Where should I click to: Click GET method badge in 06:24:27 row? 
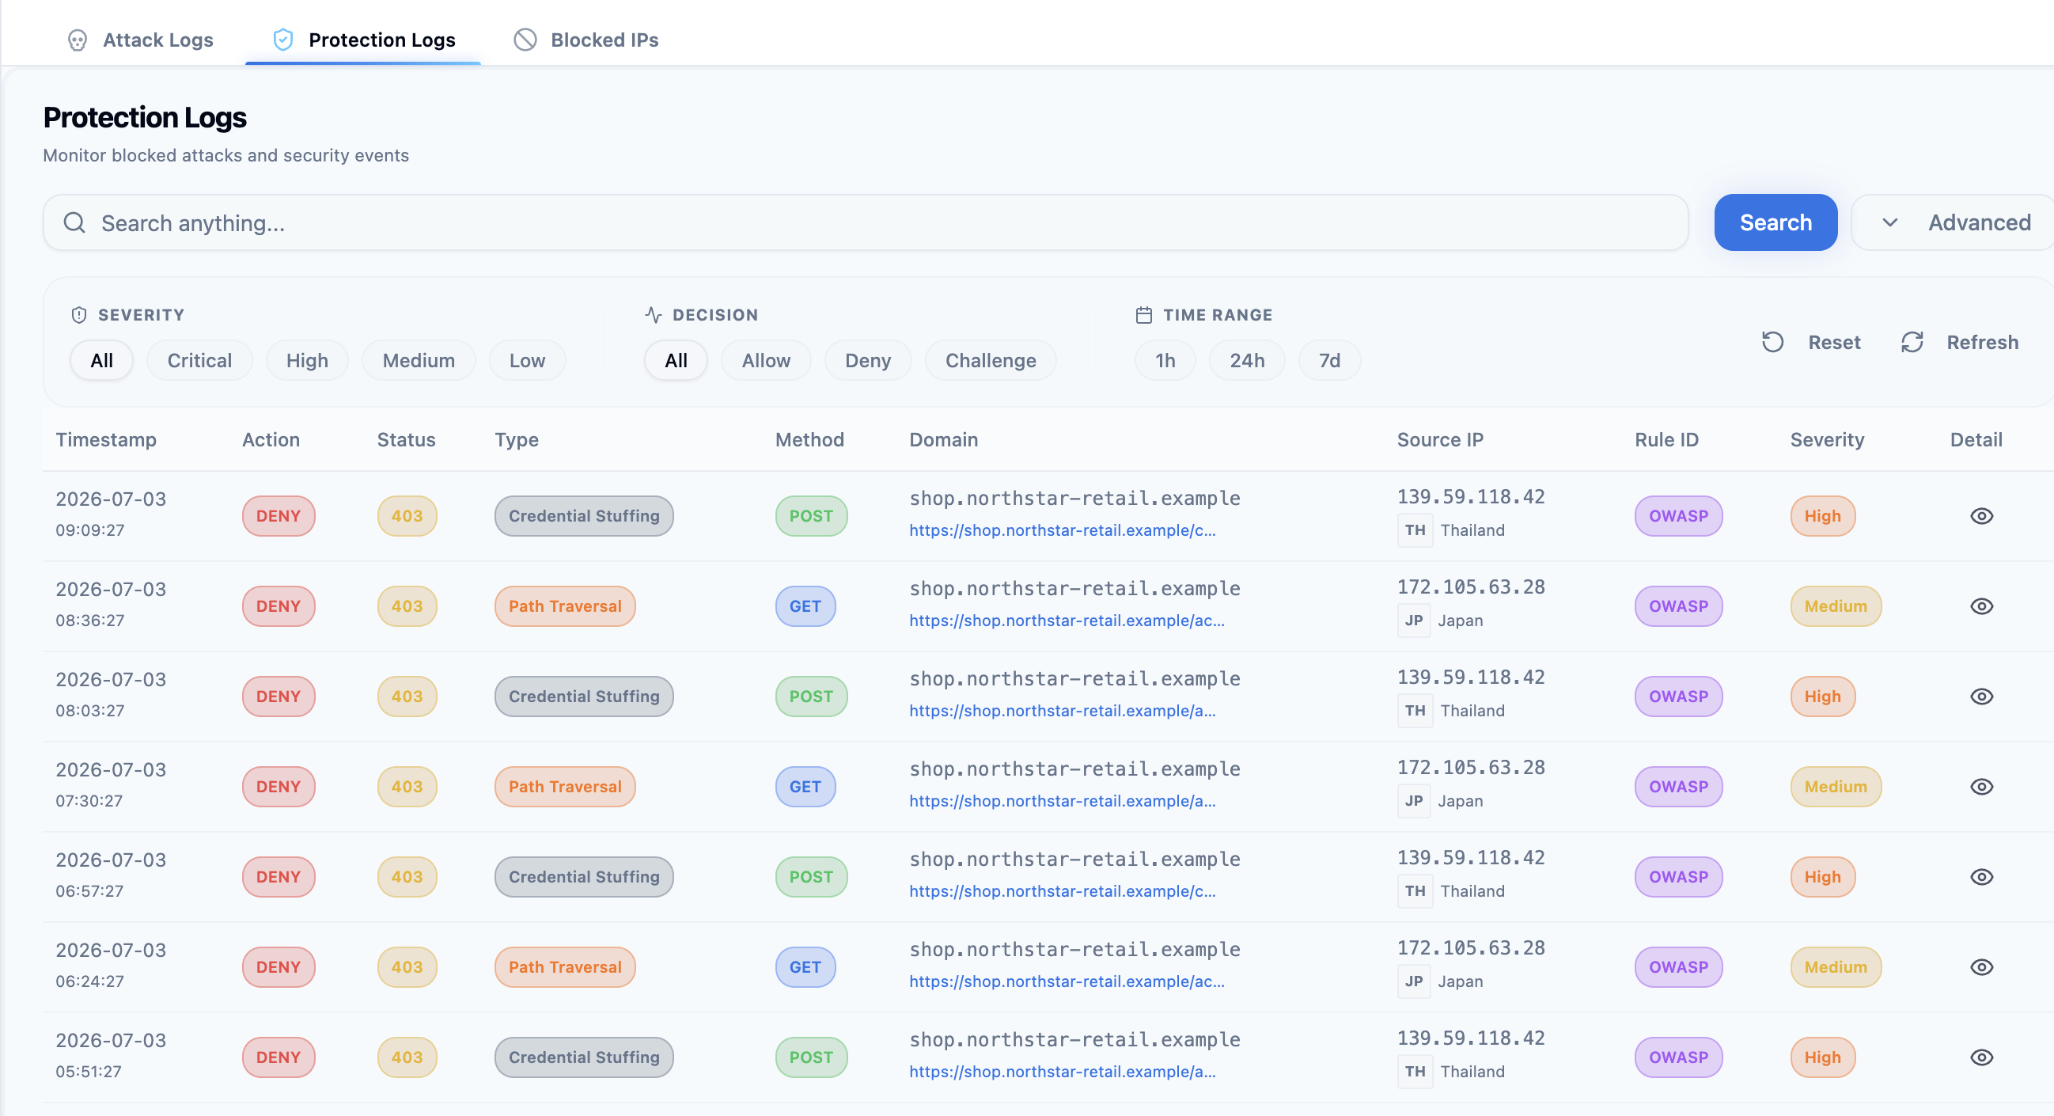click(x=805, y=967)
